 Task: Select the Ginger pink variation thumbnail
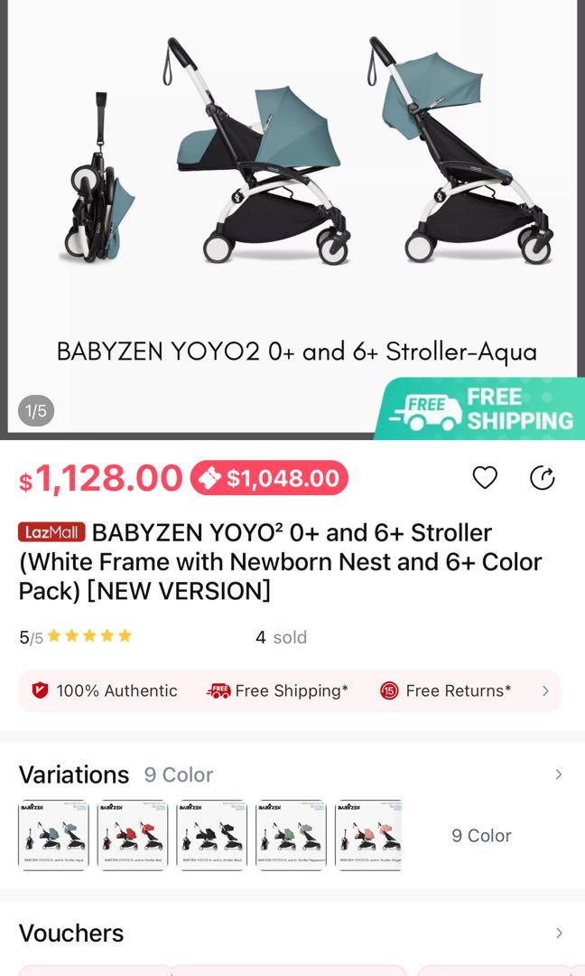tap(369, 835)
